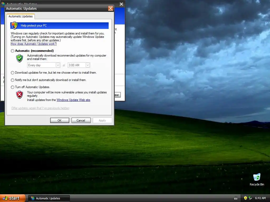
Task: Choose Turn off Automatic Updates option
Action: (12, 87)
